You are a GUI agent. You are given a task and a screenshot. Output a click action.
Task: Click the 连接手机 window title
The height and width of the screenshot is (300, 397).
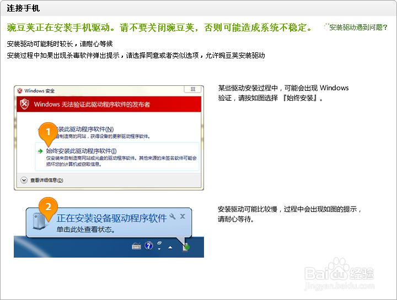[23, 8]
